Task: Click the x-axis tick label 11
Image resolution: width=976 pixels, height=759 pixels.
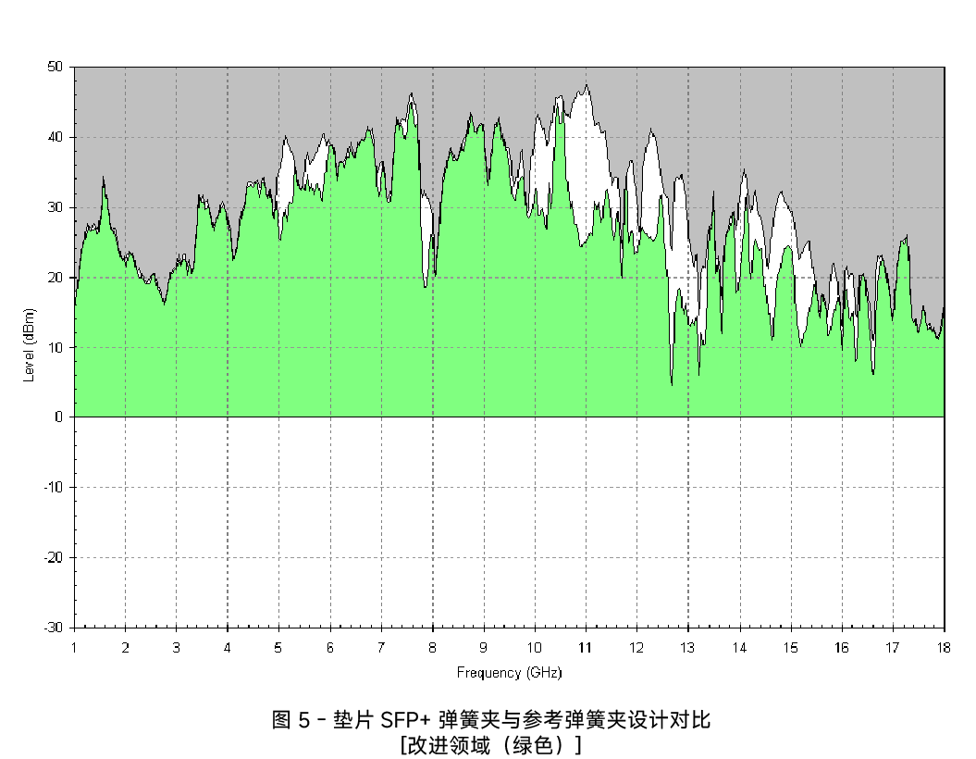Action: 585,648
